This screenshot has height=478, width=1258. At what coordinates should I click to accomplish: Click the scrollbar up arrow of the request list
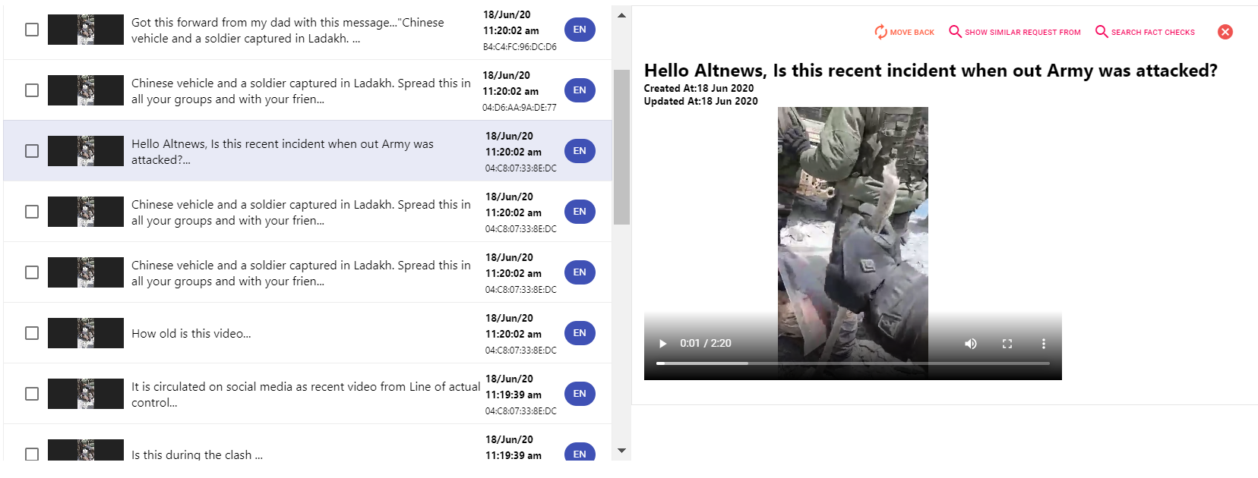[621, 15]
